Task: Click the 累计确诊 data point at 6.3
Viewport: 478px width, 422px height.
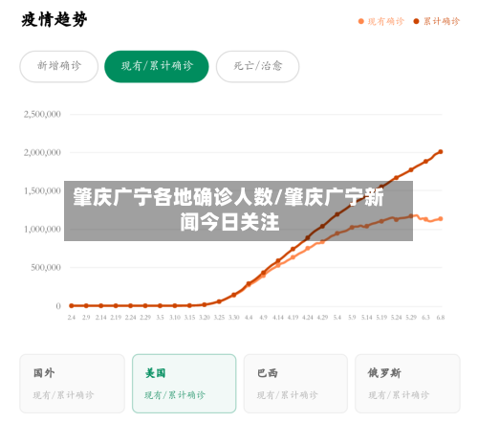Action: [x=425, y=162]
